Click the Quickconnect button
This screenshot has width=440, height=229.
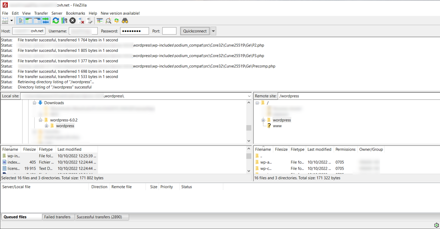195,31
